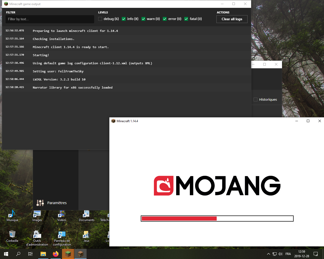Select Outils d'administration desktop icon
Image resolution: width=324 pixels, height=259 pixels.
tap(37, 238)
